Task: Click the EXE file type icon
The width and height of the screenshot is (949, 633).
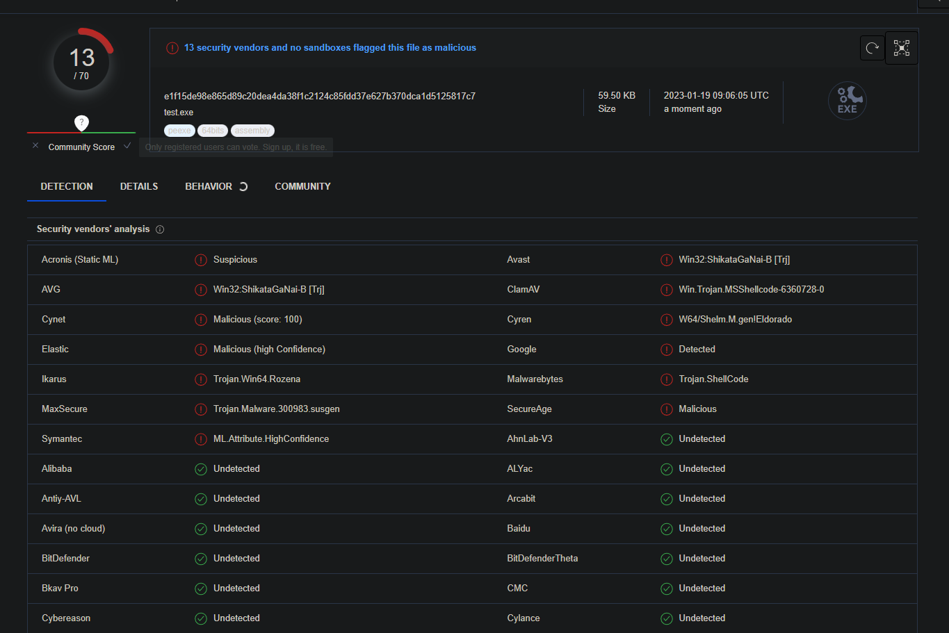Action: pyautogui.click(x=847, y=101)
